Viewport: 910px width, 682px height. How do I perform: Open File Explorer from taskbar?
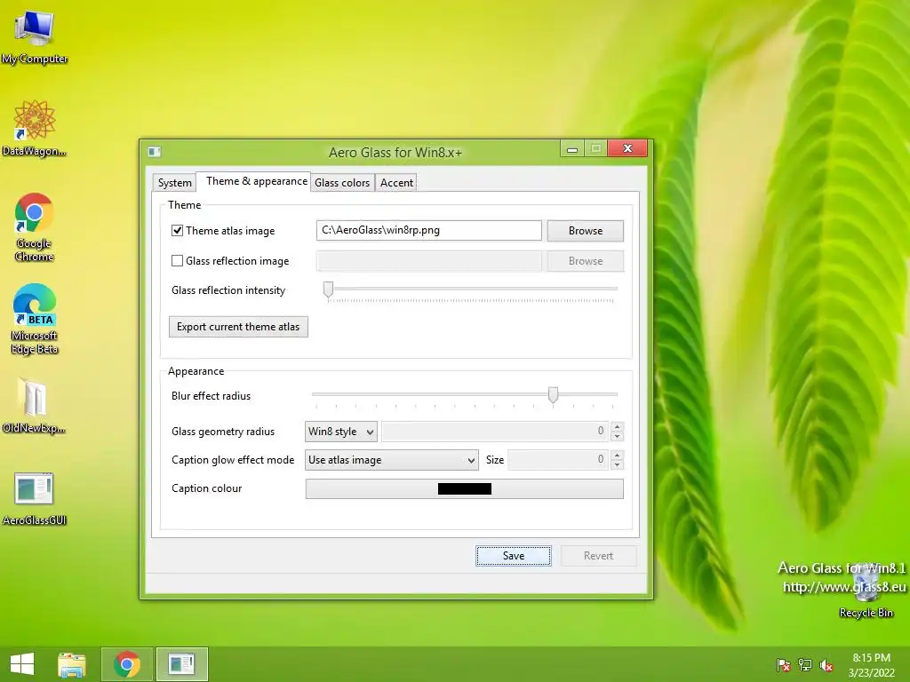pos(72,664)
